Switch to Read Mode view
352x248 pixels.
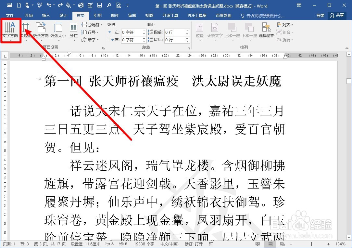point(258,244)
